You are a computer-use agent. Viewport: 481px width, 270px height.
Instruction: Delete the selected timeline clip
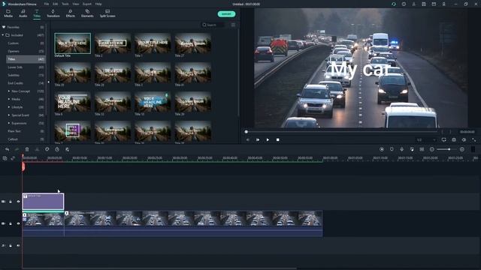(x=27, y=149)
